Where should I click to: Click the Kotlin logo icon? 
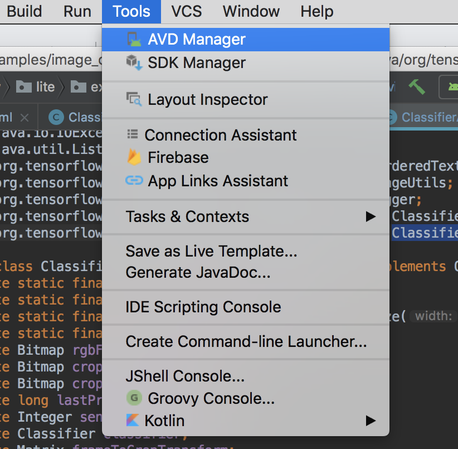(133, 420)
